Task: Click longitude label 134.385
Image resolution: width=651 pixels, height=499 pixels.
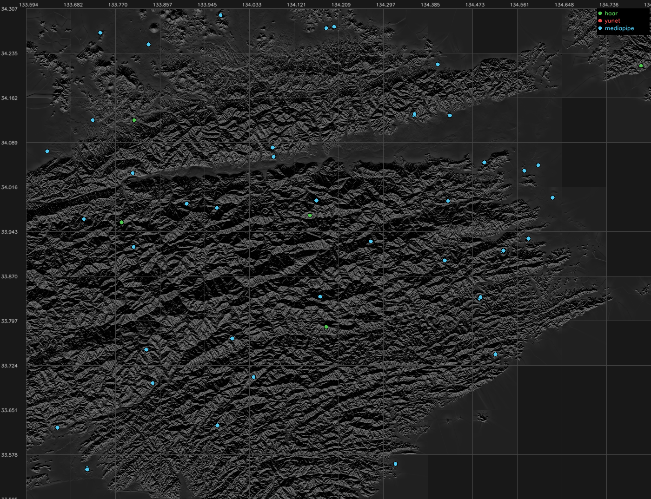Action: [x=431, y=5]
